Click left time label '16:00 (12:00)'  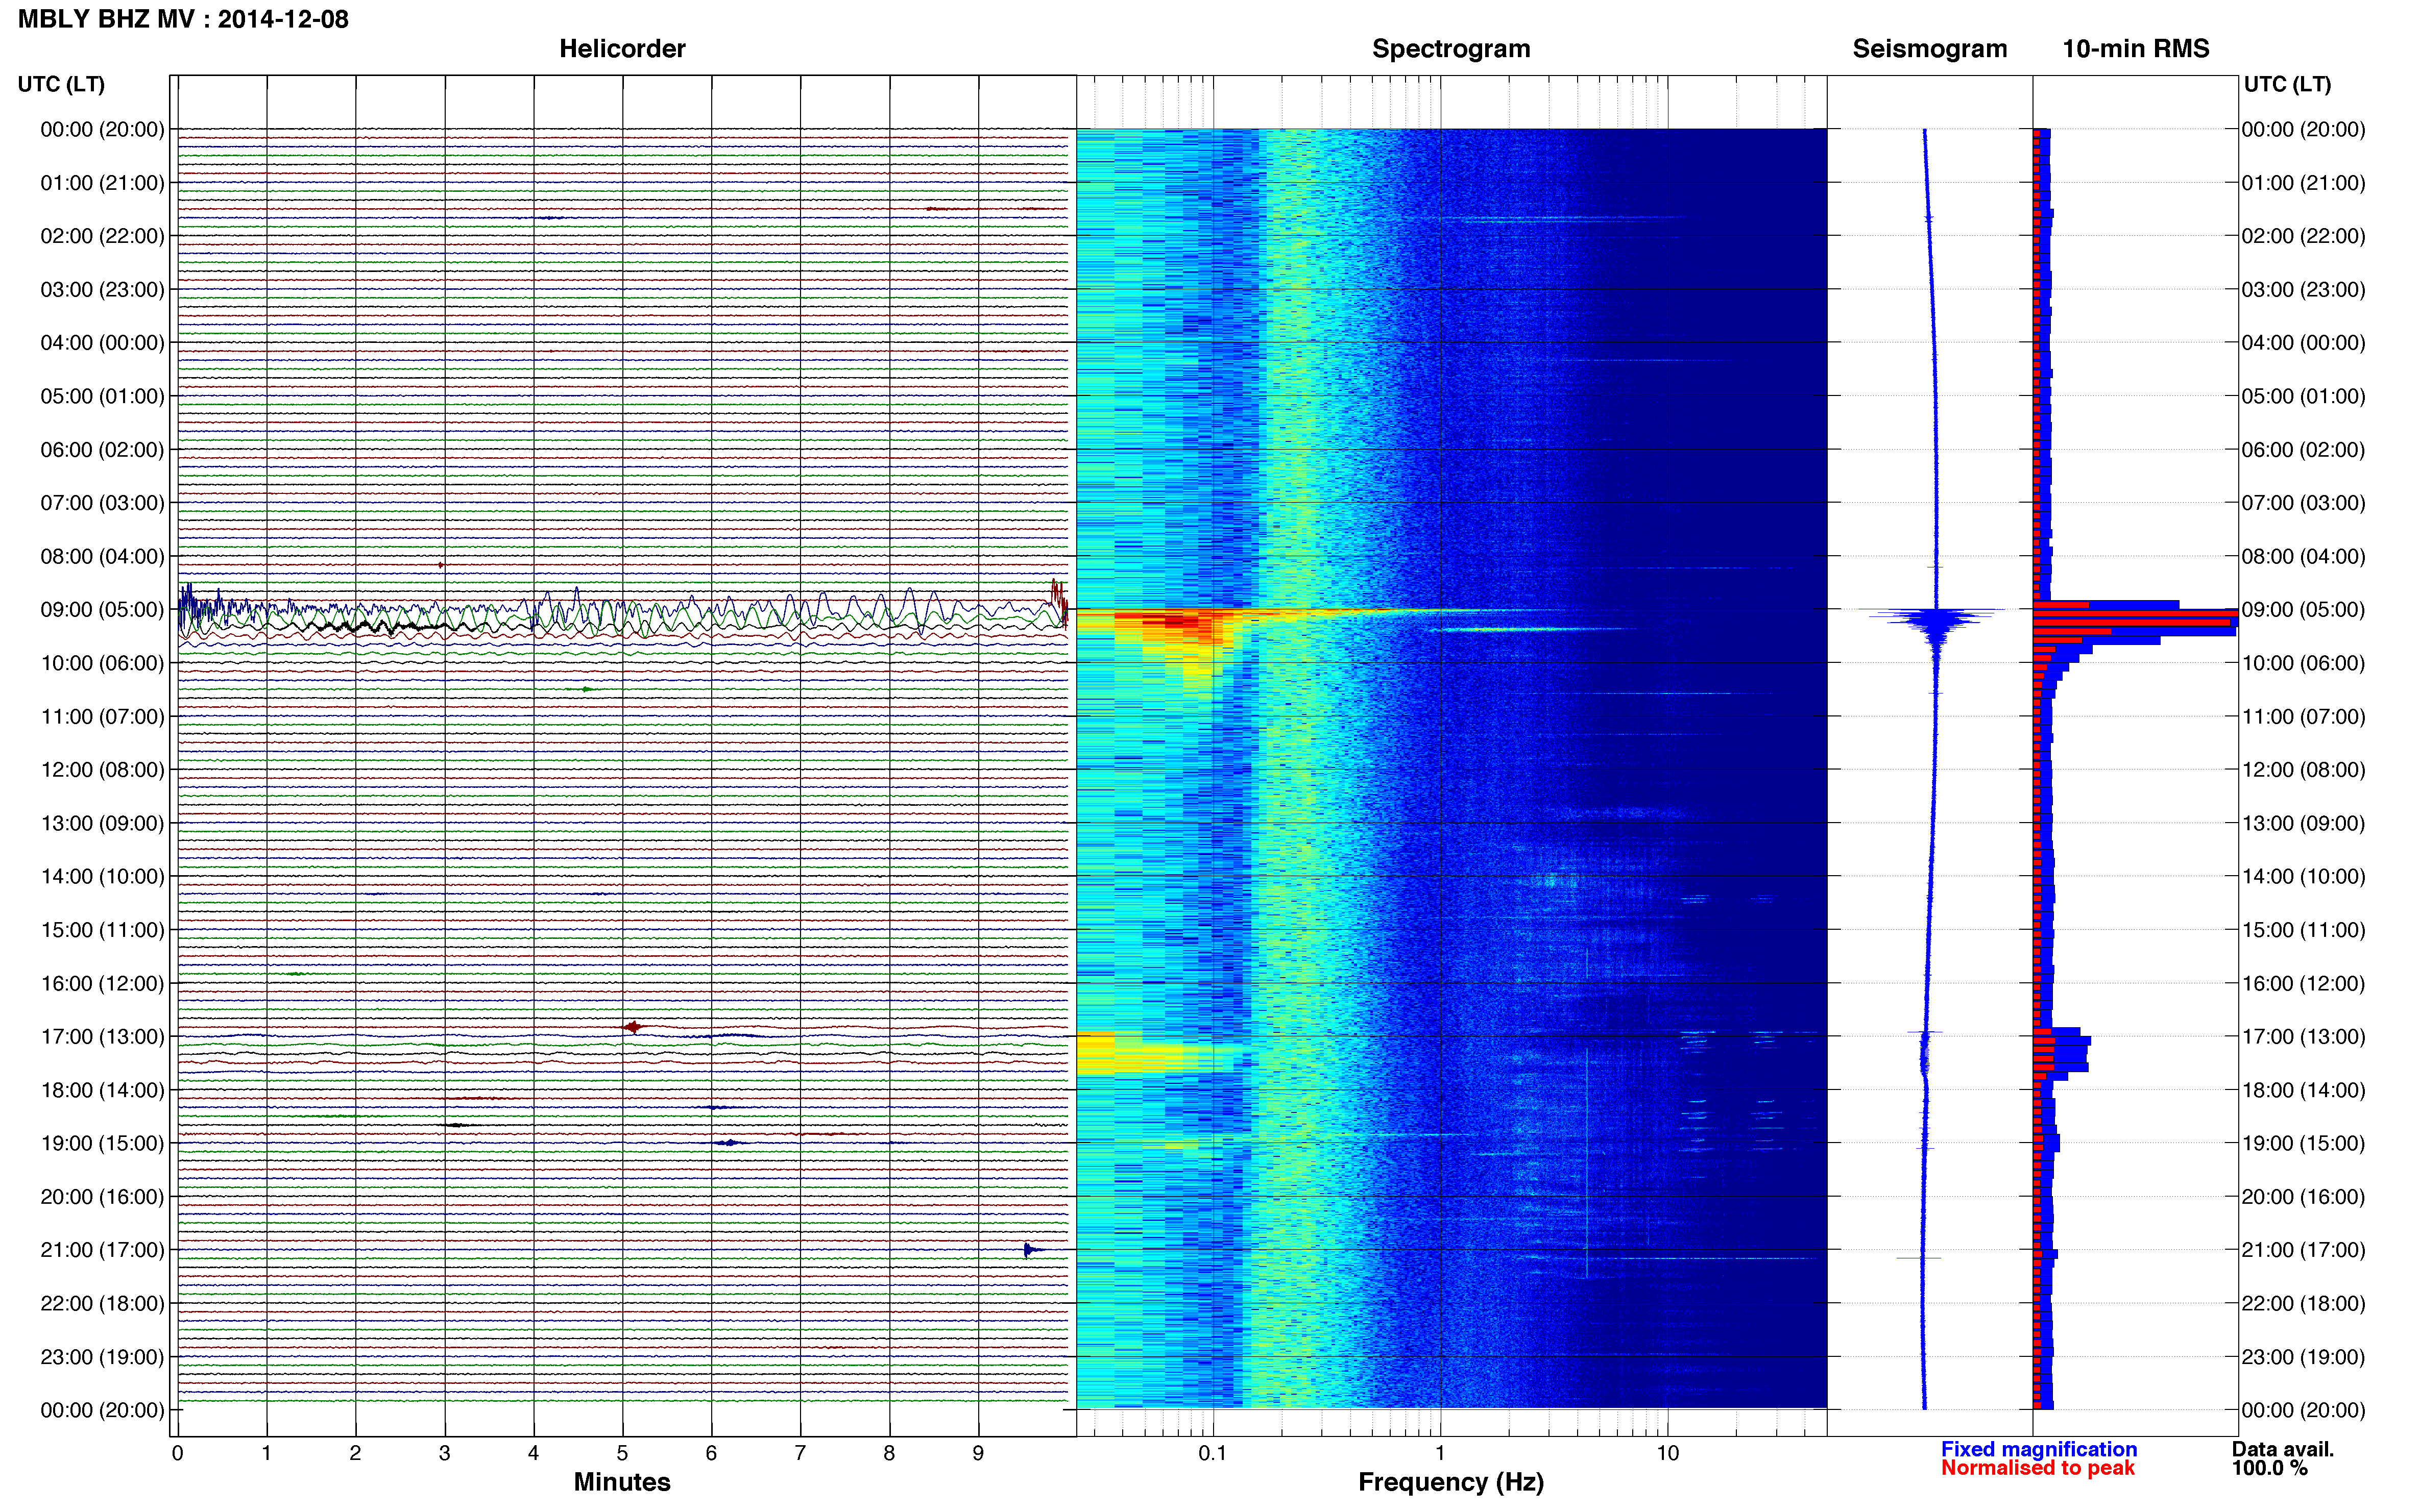[102, 983]
